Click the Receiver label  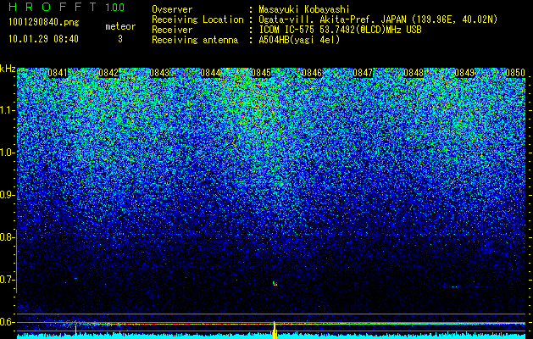172,30
